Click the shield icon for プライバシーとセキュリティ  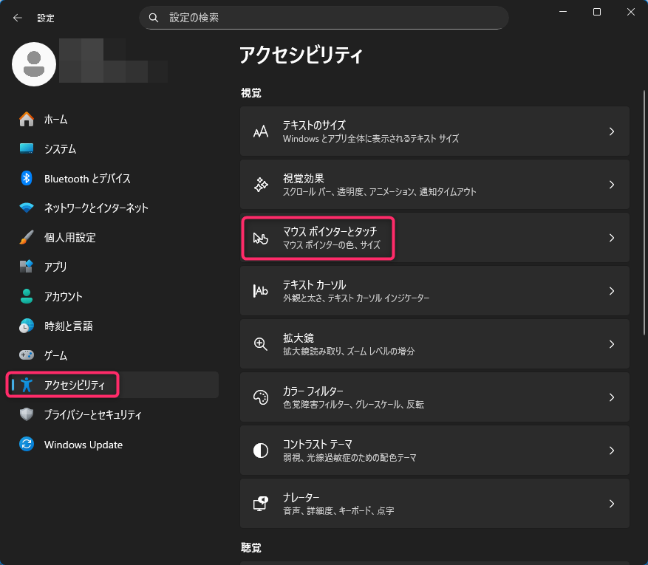pyautogui.click(x=27, y=414)
